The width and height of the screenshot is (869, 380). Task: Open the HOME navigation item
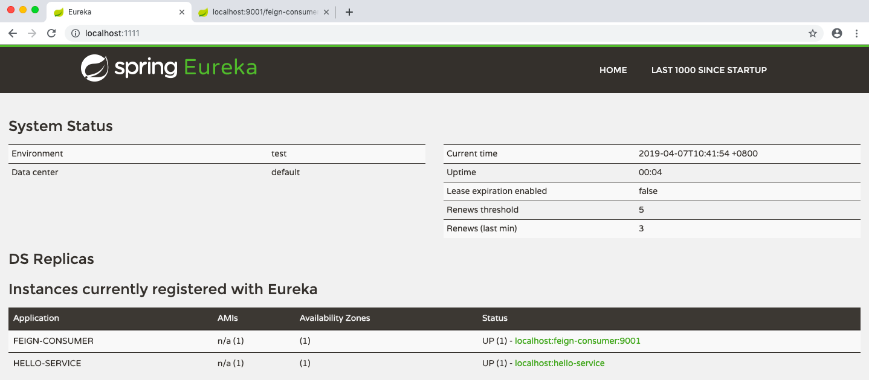pyautogui.click(x=613, y=70)
